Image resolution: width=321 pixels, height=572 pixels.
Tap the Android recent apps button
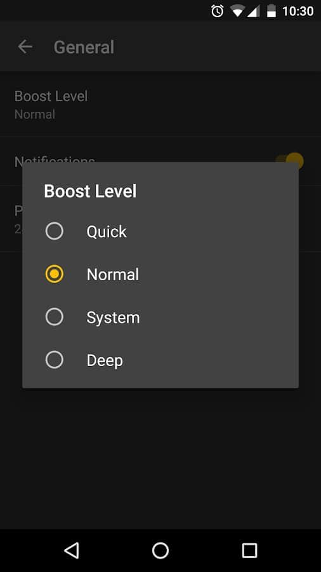pos(249,550)
